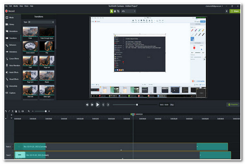The height and width of the screenshot is (164, 245).
Task: Open the Properties panel button
Action: (233, 105)
